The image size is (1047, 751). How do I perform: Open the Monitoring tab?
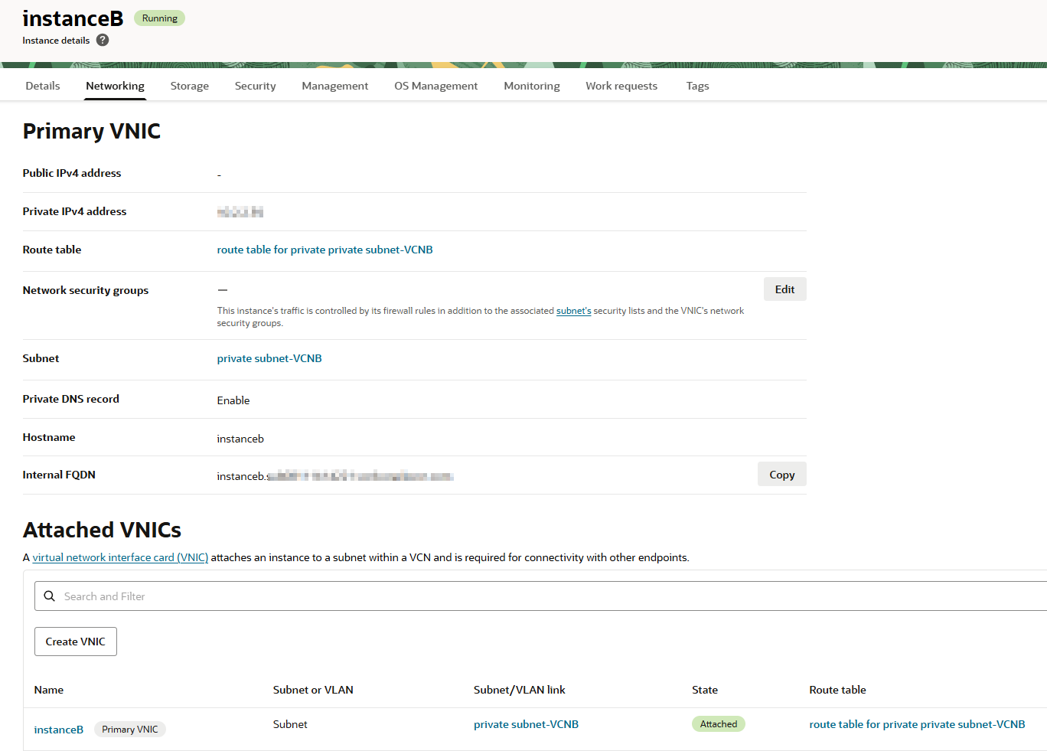pos(531,86)
